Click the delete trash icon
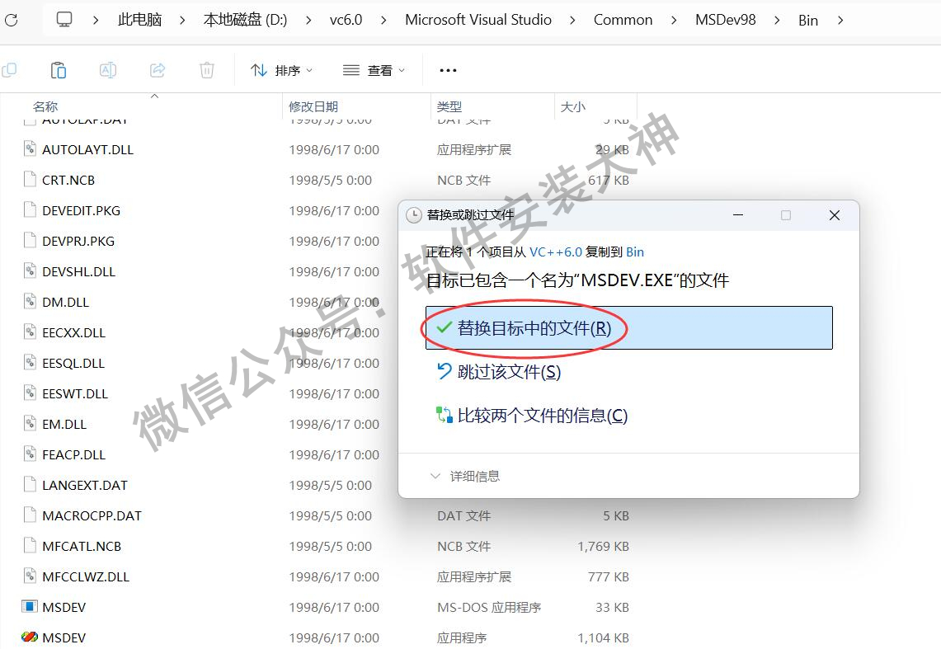 click(x=206, y=70)
